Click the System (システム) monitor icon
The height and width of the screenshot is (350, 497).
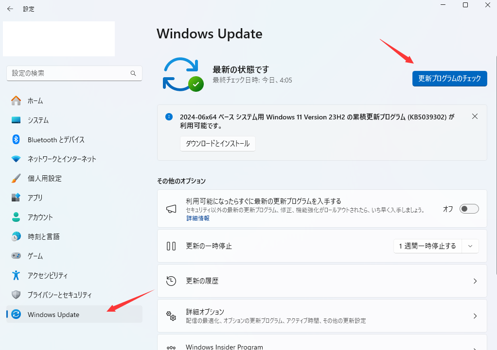coord(16,120)
